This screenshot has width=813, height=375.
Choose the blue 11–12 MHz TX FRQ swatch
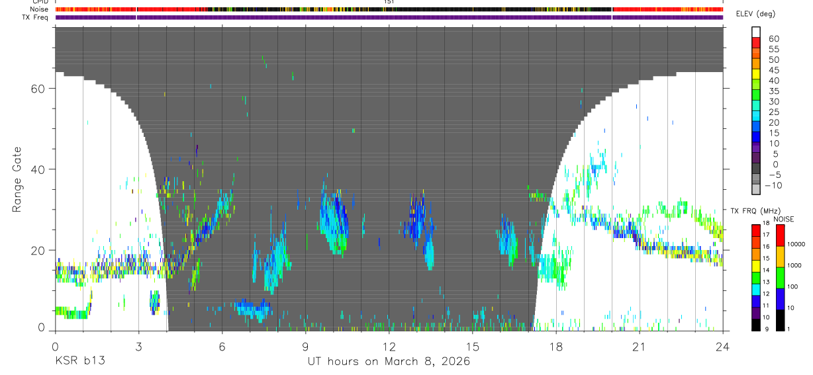756,301
